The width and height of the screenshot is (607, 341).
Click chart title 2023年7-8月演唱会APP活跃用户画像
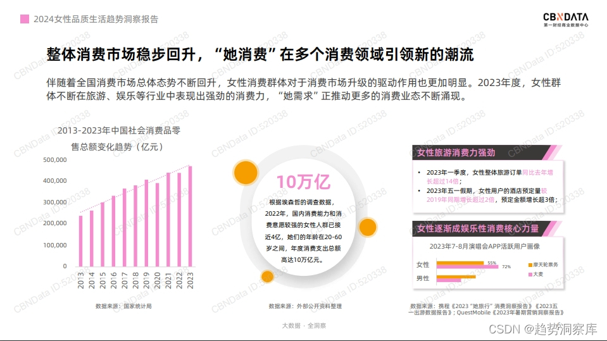click(x=485, y=246)
